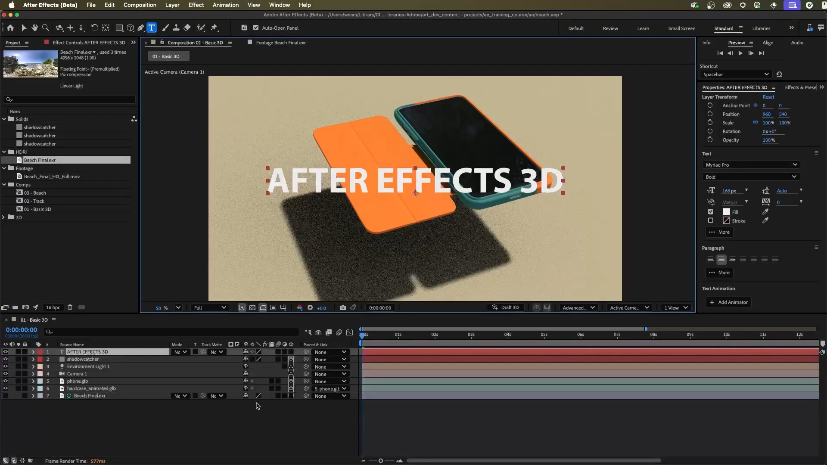
Task: Select the Puppet Pin tool
Action: 214,28
